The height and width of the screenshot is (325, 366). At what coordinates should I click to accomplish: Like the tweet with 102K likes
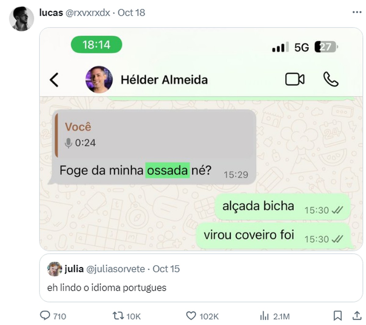(202, 316)
